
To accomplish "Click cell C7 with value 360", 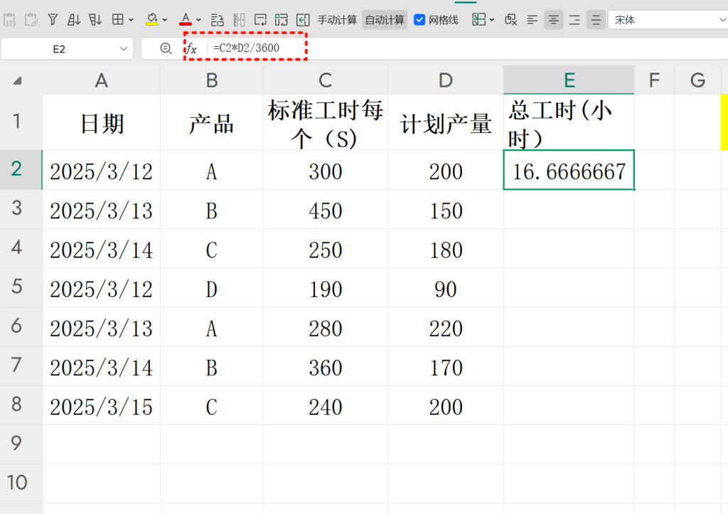I will pyautogui.click(x=325, y=366).
